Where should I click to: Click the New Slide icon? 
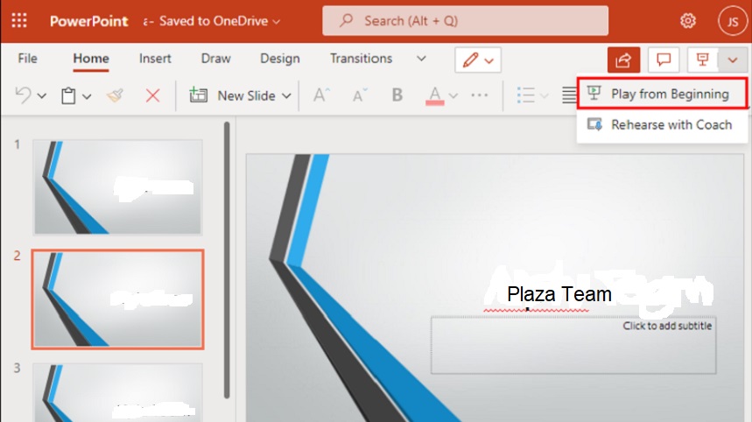coord(198,95)
